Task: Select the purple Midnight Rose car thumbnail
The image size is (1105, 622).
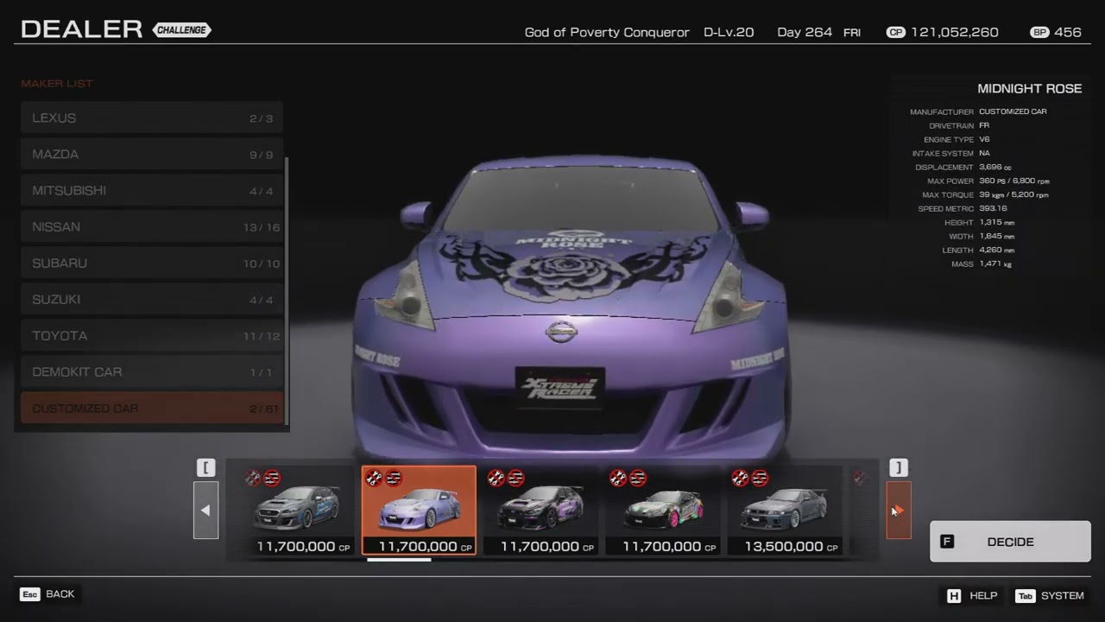Action: (x=419, y=511)
